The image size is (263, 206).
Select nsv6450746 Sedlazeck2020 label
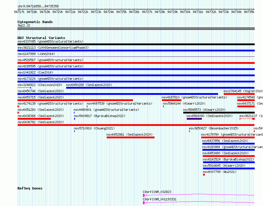(41, 91)
